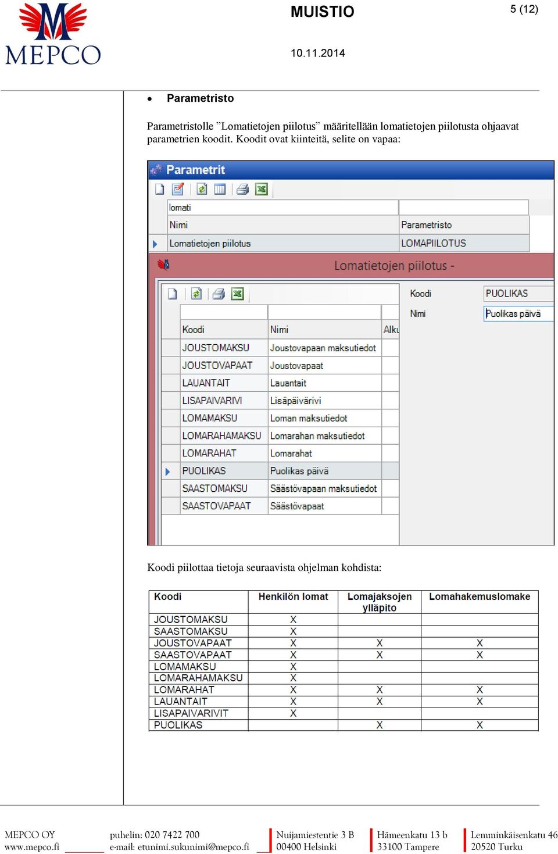Click Puolikas päivä name cell in list
The width and height of the screenshot is (558, 854).
[324, 471]
